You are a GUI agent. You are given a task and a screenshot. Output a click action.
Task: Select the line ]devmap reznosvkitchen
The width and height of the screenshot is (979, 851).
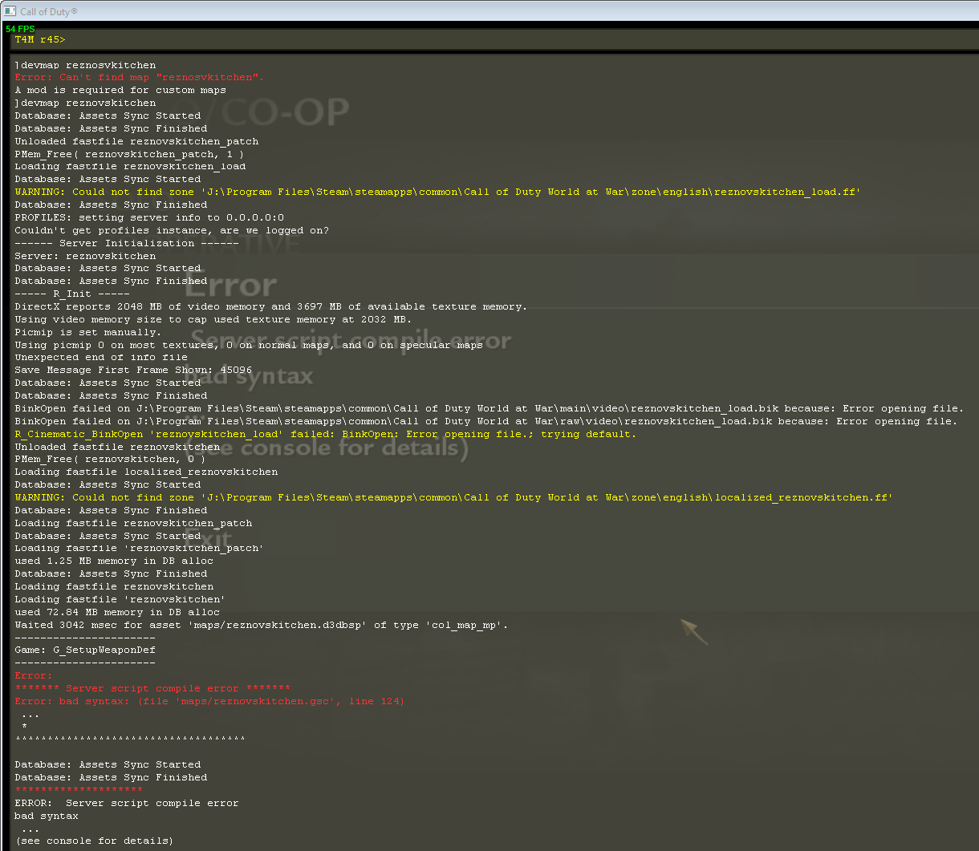[85, 65]
